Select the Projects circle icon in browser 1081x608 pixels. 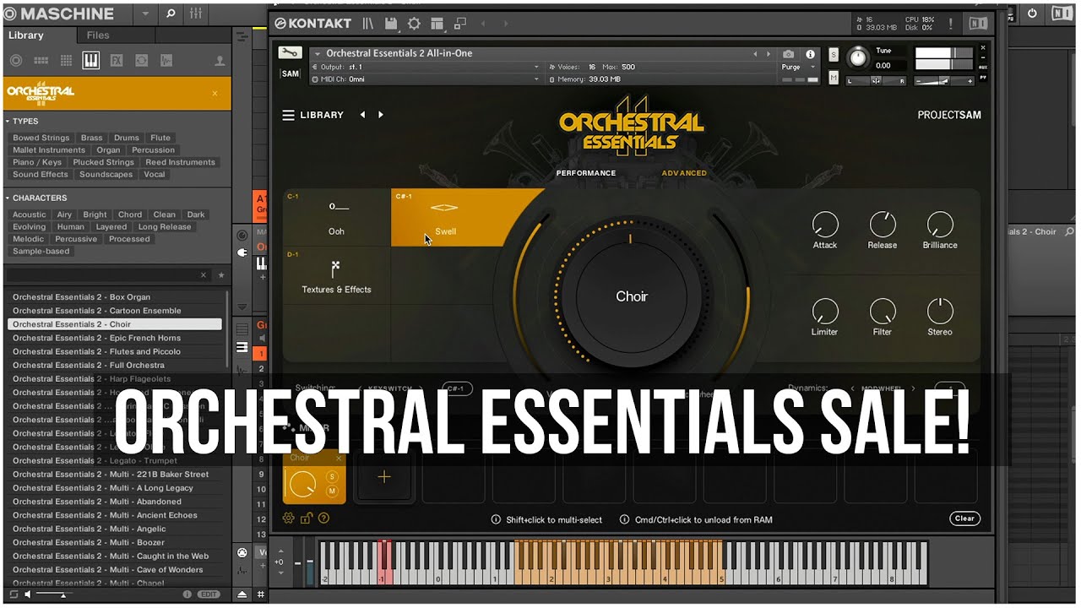click(x=16, y=61)
